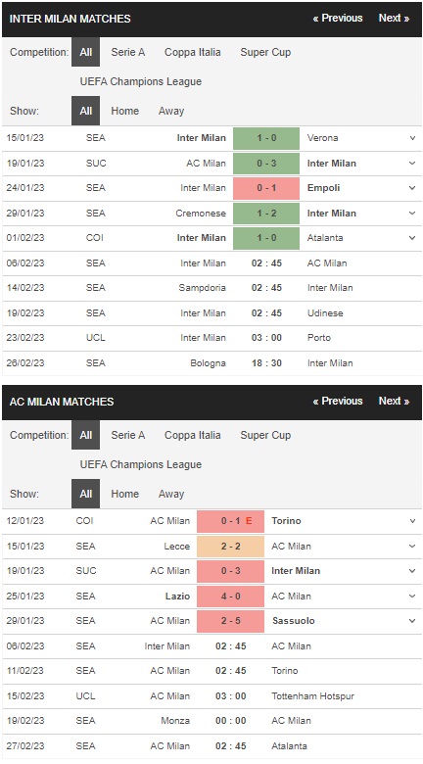The width and height of the screenshot is (423, 764).
Task: Show only Home matches for Inter Milan
Action: click(x=124, y=111)
